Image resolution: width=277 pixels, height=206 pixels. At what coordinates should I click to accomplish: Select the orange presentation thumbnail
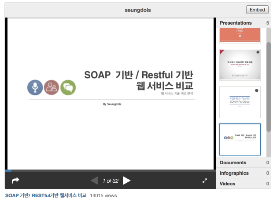240,36
